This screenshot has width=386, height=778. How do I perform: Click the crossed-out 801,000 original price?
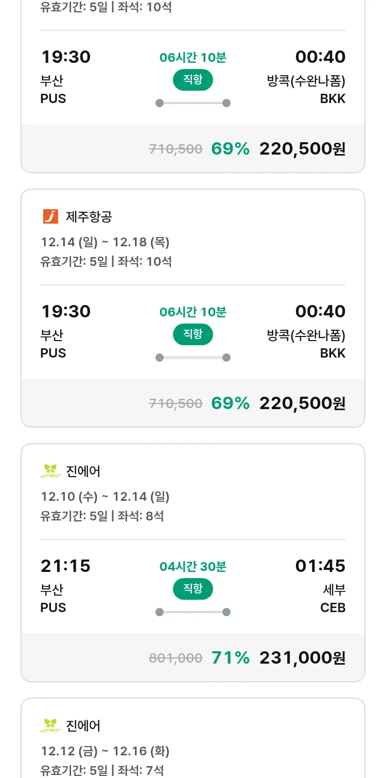pos(176,658)
